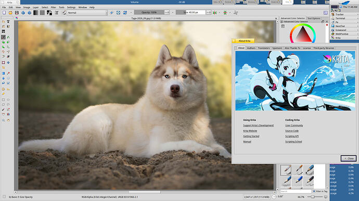Image resolution: width=359 pixels, height=201 pixels.
Task: Select the Freehand Brush tool
Action: (3, 37)
